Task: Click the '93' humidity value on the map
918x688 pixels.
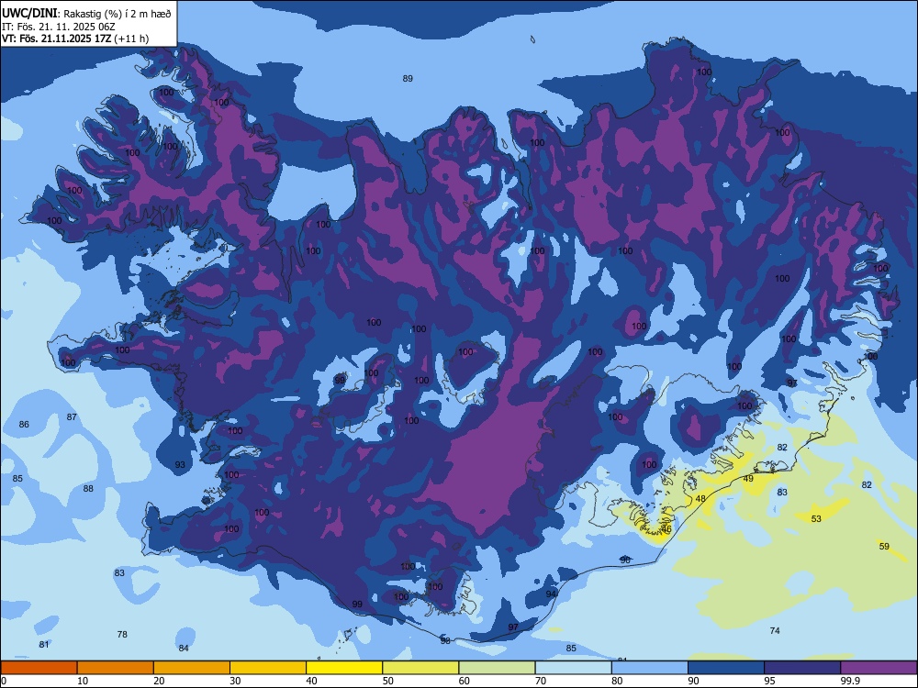Action: point(180,465)
